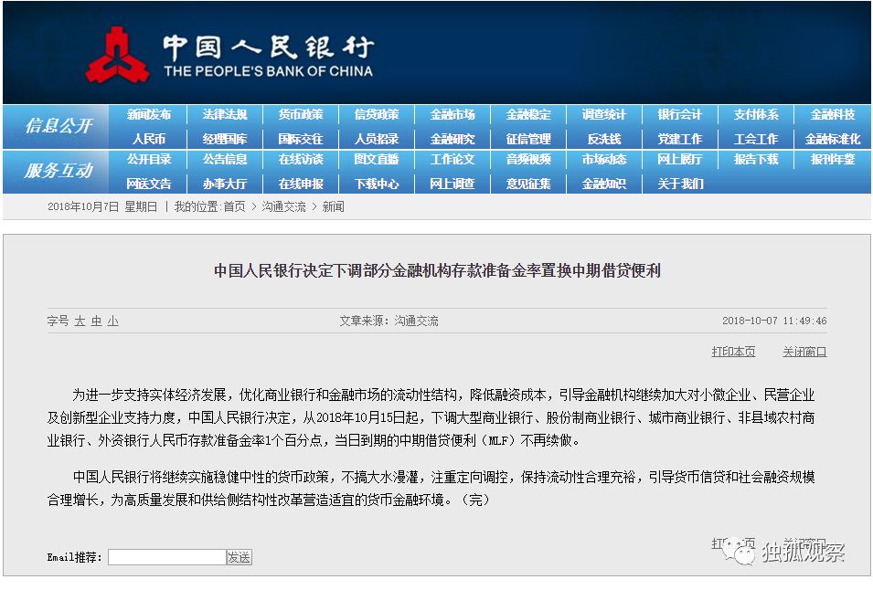873x590 pixels.
Task: Open 在线申报 section
Action: (x=301, y=184)
